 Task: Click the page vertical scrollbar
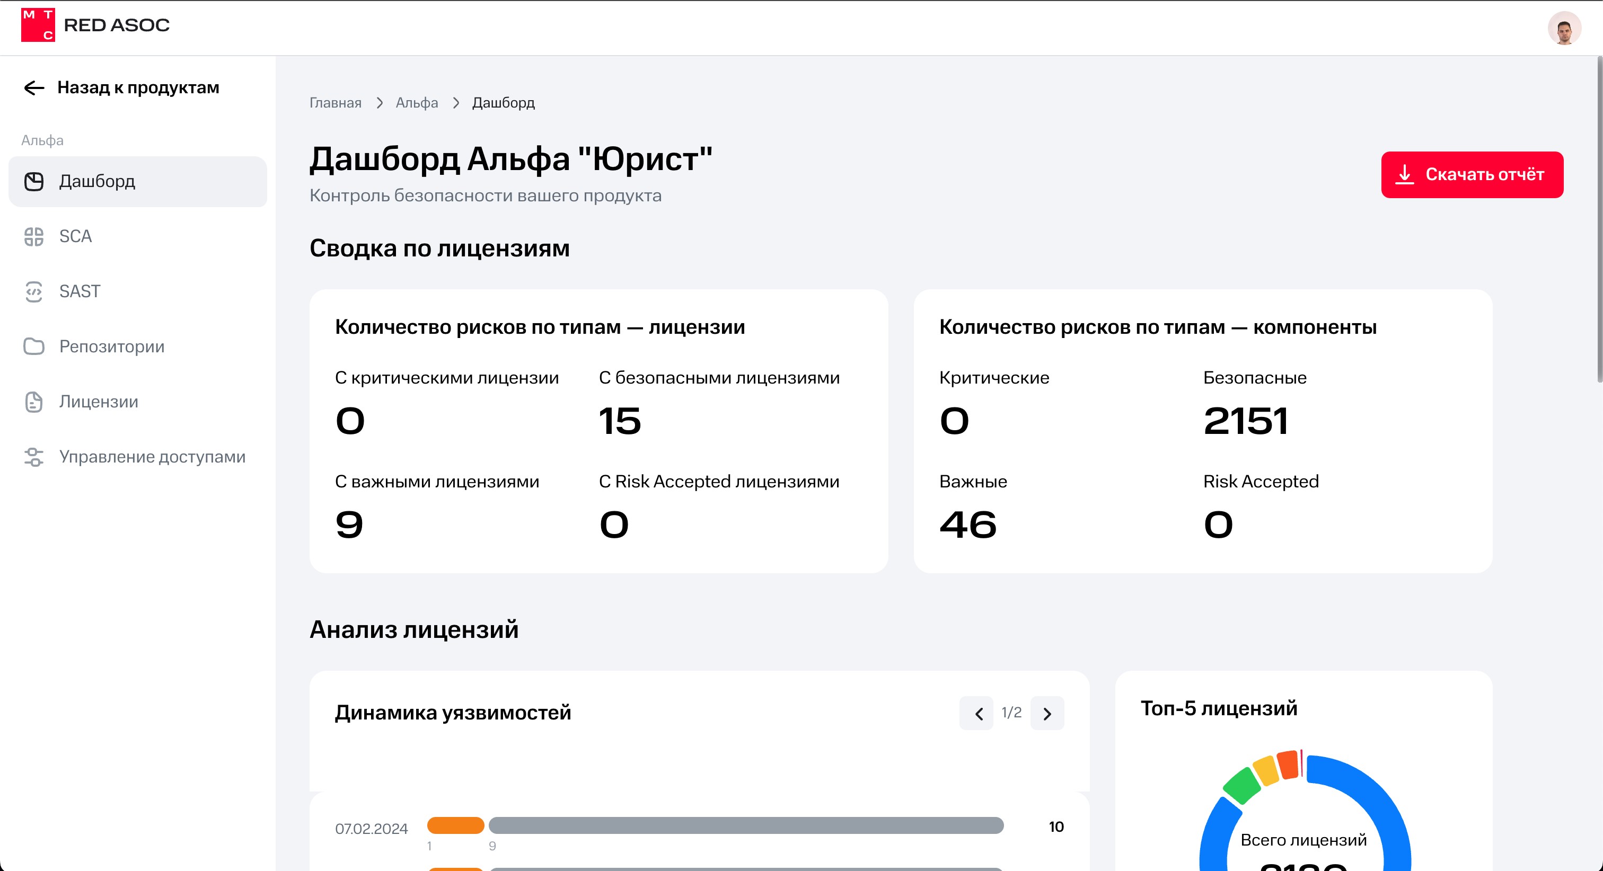[1599, 218]
